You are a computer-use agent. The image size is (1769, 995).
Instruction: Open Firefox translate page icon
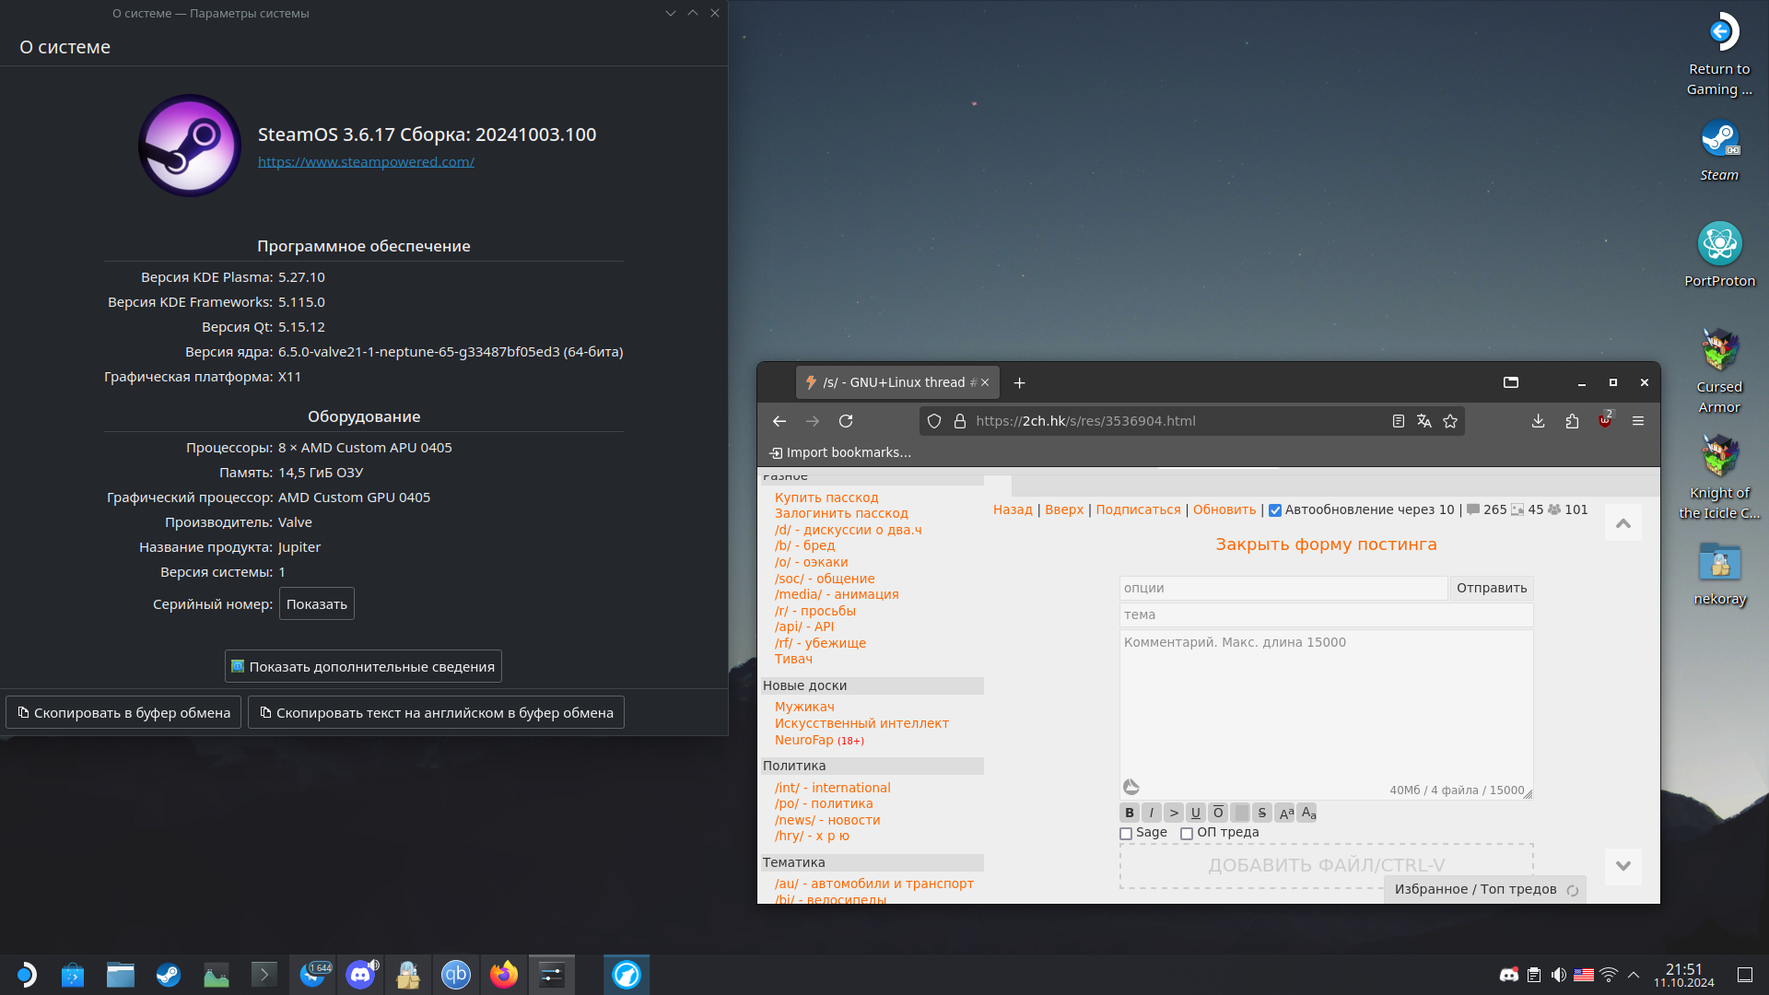[x=1424, y=421]
